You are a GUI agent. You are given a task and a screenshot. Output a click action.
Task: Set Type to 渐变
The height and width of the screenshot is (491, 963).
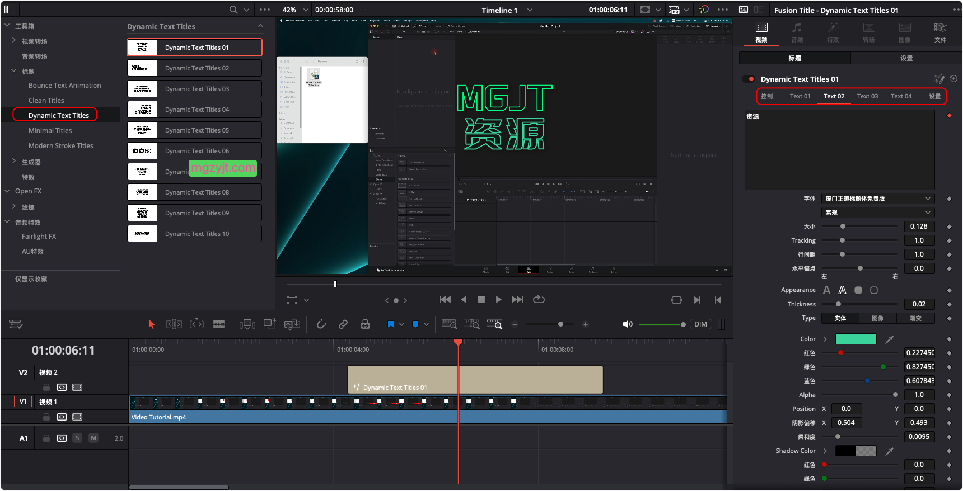915,318
